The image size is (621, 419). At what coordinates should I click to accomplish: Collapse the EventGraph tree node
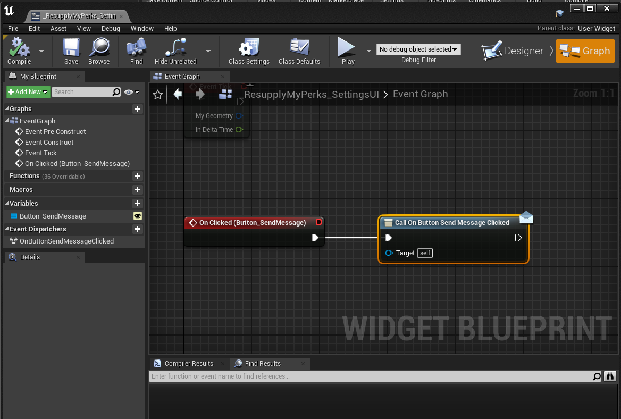point(7,120)
